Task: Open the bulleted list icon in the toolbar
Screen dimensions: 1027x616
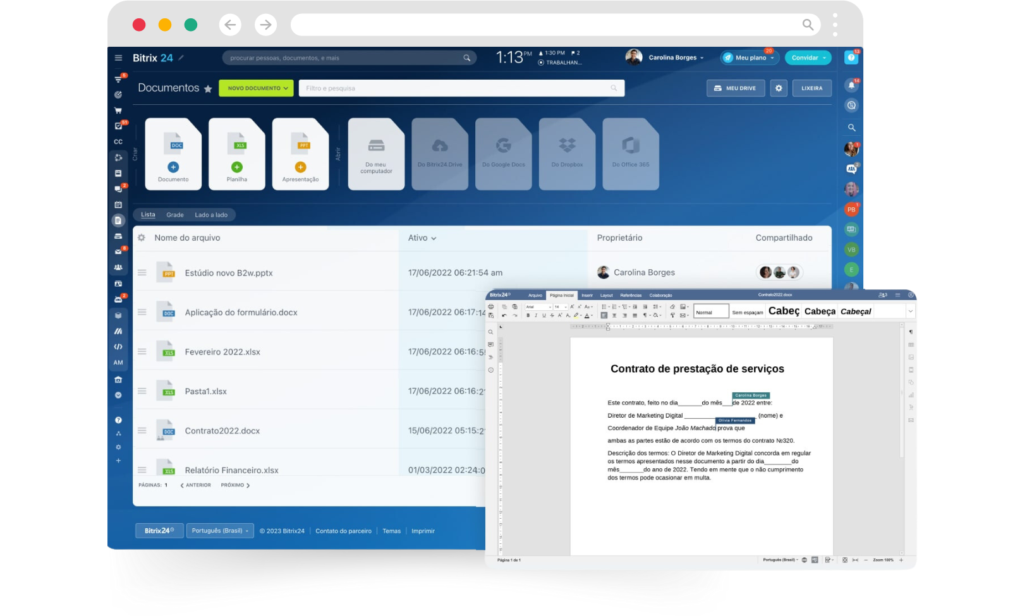Action: click(603, 306)
